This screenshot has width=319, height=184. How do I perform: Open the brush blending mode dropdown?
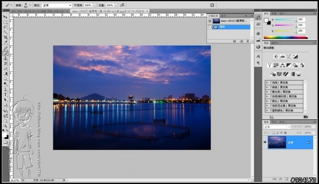[57, 5]
